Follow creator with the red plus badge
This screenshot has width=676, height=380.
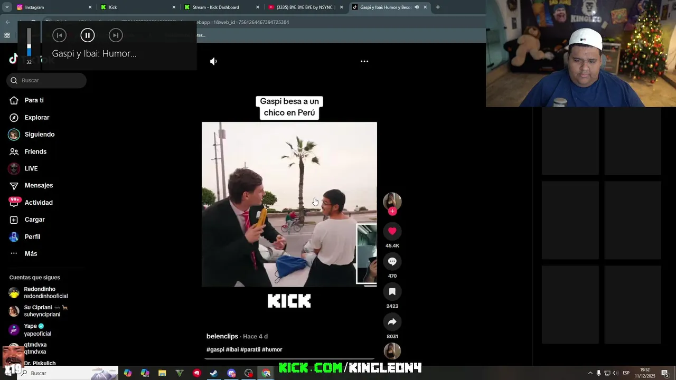[x=392, y=211]
